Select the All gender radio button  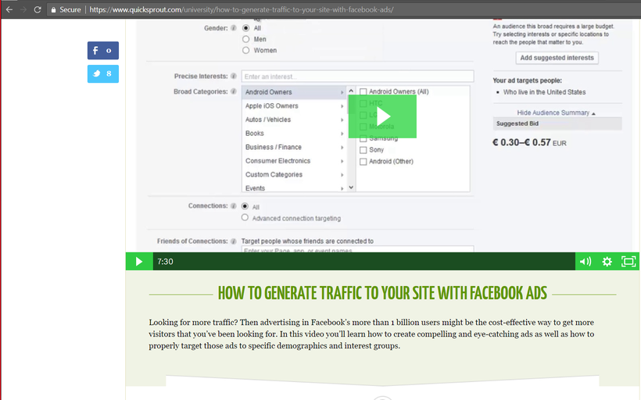245,28
